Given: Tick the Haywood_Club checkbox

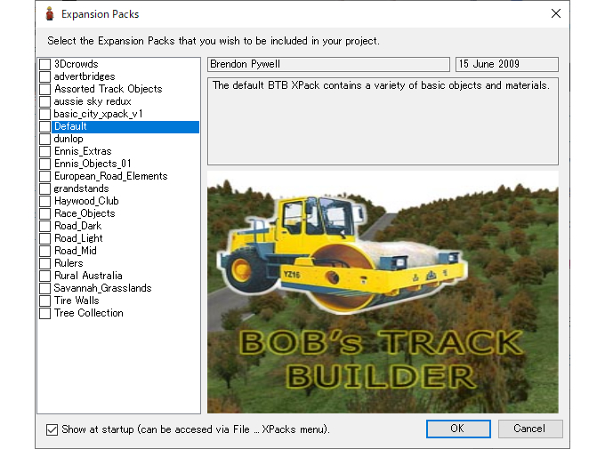Looking at the screenshot, I should coord(44,201).
